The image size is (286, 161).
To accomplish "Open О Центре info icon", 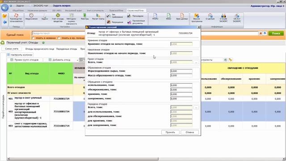I will [x=210, y=17].
